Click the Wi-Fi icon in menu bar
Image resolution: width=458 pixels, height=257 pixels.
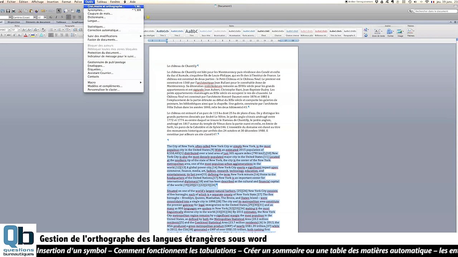pyautogui.click(x=427, y=2)
